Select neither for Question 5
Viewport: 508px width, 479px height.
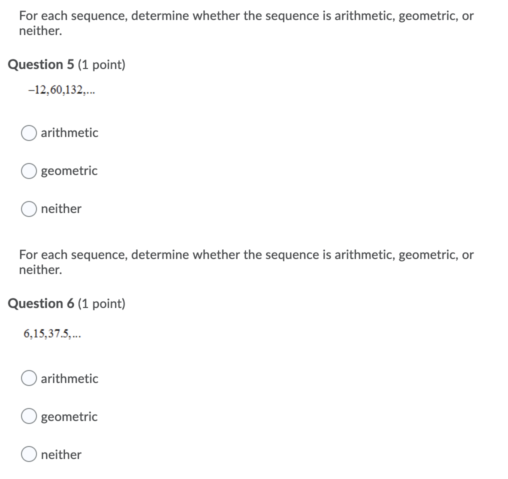(x=28, y=209)
